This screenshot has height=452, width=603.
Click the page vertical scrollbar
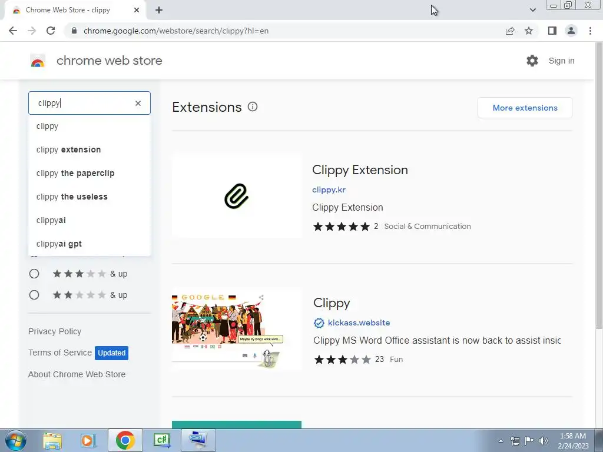(599, 184)
